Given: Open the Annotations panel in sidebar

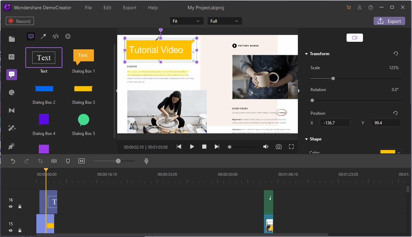Looking at the screenshot, I should pyautogui.click(x=12, y=74).
